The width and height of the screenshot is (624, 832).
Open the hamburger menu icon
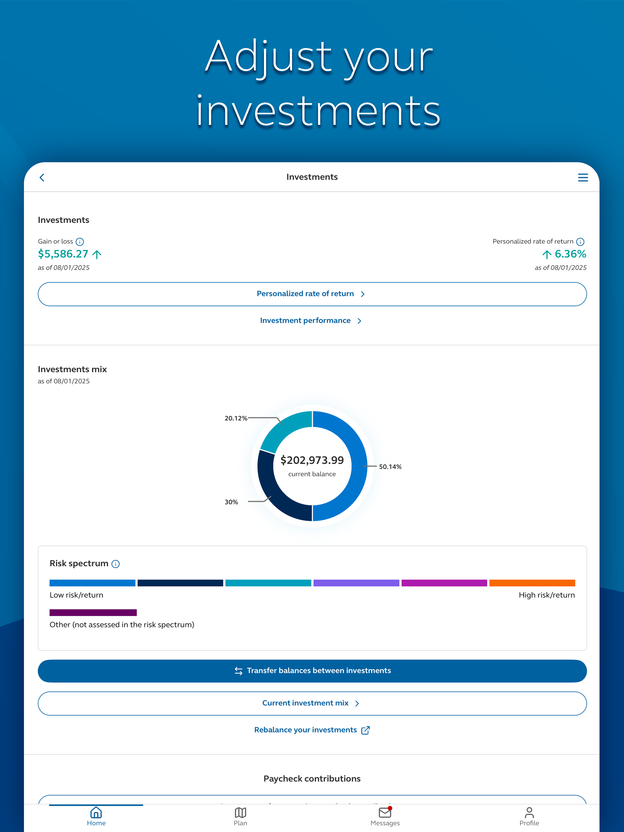583,177
